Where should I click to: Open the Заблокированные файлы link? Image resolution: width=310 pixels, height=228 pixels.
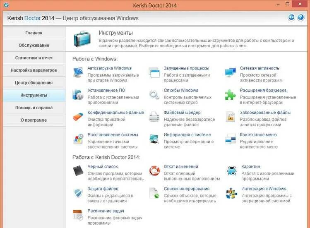265,113
